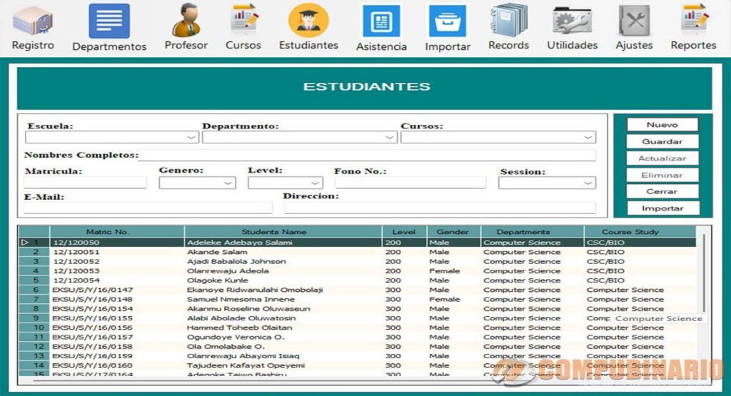
Task: Click Female gender cell for Olanrewaju Adeola
Action: (453, 270)
